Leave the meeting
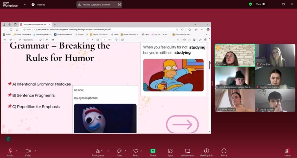Screen dimensions: 297x158 tap(287, 152)
